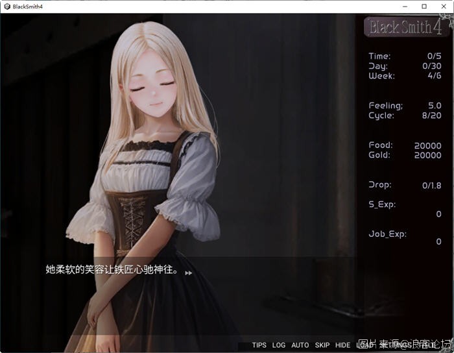454x353 pixels.
Task: Click the Gold value 20000
Action: click(427, 155)
